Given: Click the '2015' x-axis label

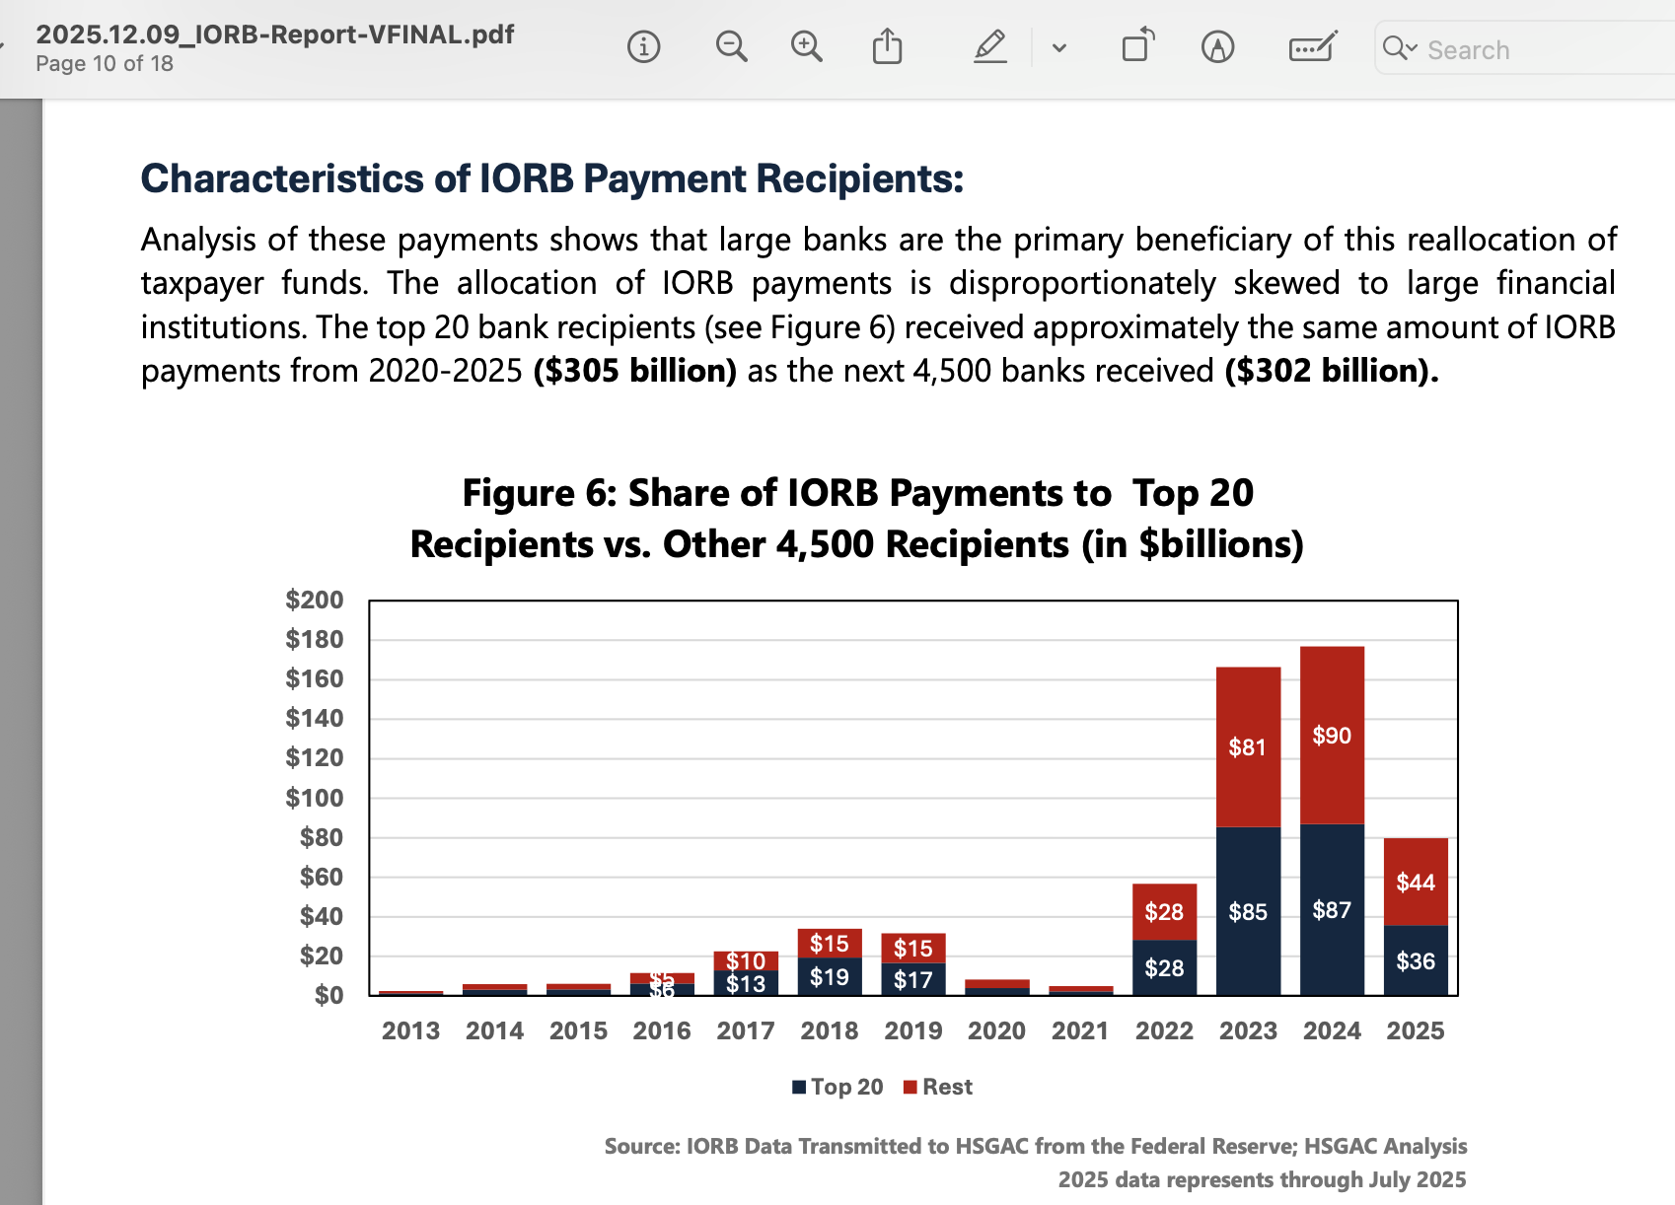Looking at the screenshot, I should click(579, 1030).
